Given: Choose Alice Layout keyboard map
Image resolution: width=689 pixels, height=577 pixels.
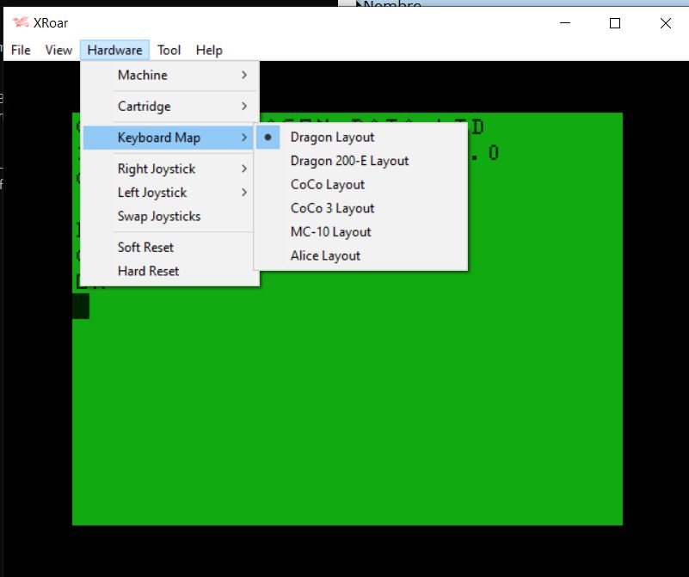Looking at the screenshot, I should pos(325,255).
